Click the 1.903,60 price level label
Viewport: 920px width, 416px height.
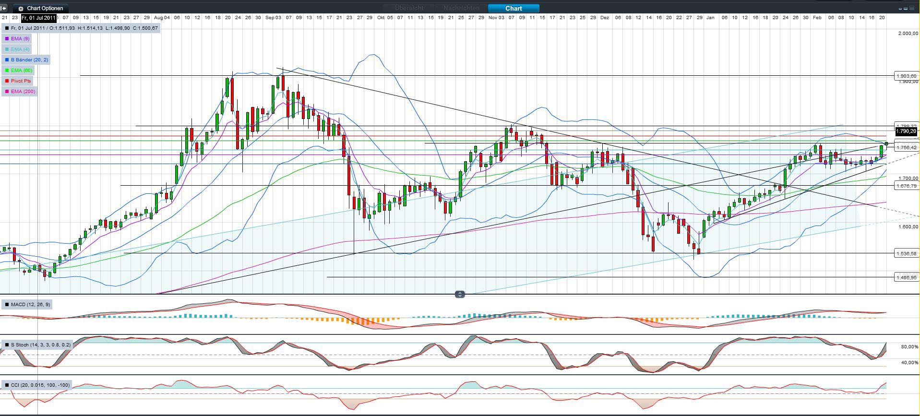click(x=906, y=76)
